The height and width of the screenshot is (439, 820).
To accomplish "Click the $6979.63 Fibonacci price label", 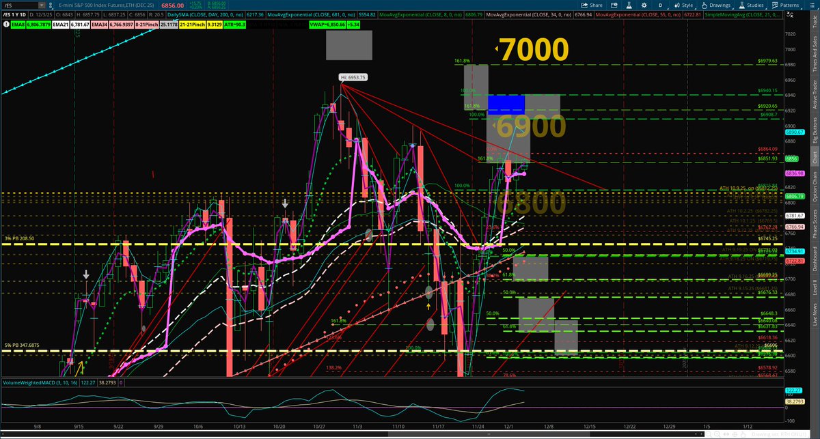I will [x=768, y=61].
